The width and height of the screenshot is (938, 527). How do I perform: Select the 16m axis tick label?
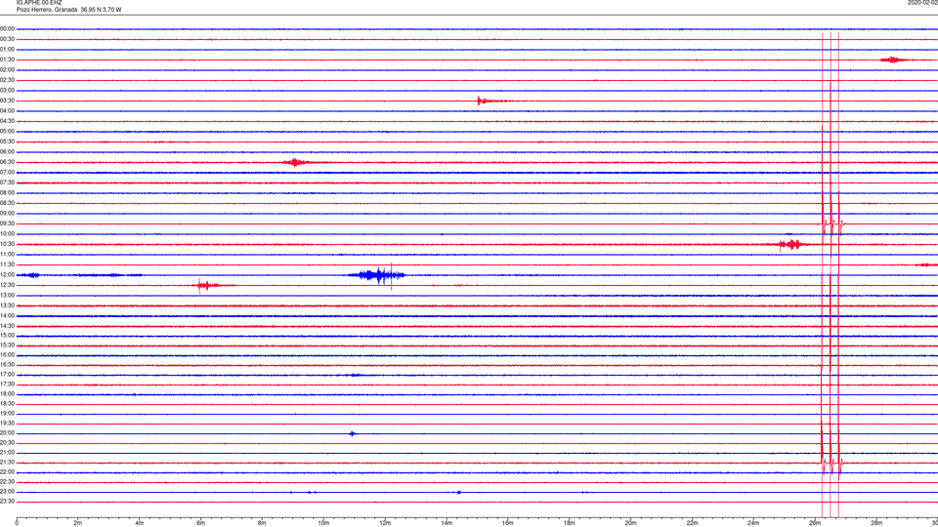[x=508, y=523]
